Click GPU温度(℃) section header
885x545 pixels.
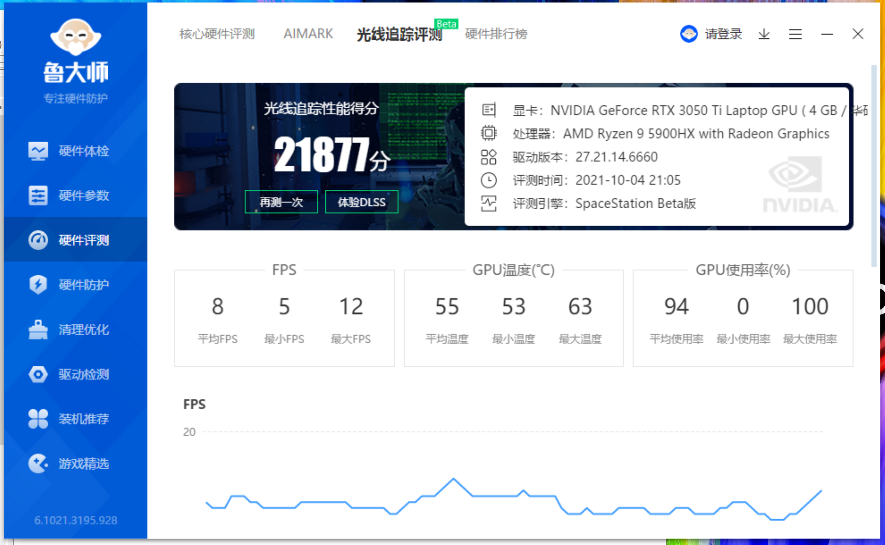[513, 270]
